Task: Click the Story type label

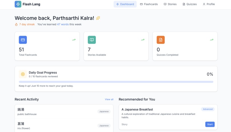Action: click(x=124, y=124)
